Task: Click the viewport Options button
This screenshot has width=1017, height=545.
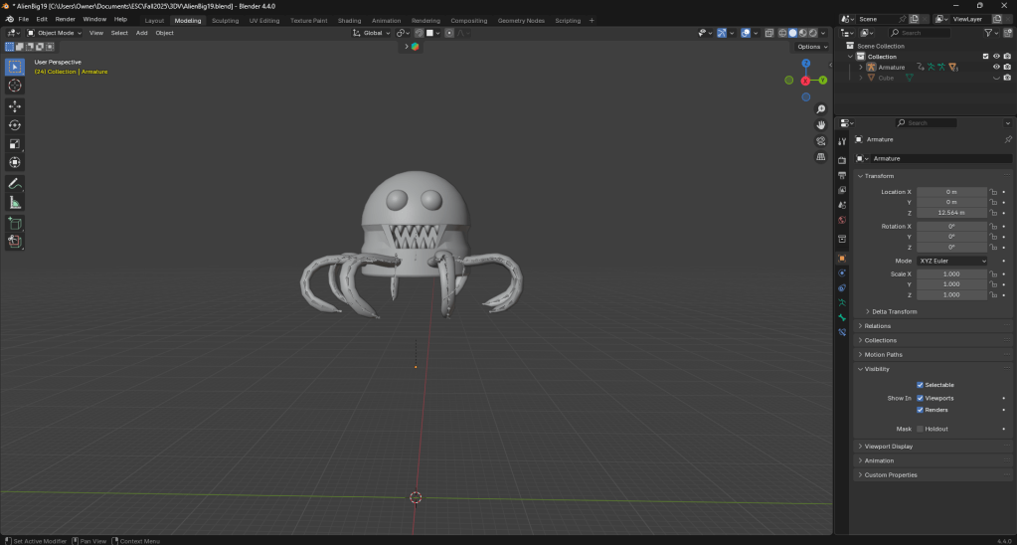Action: pyautogui.click(x=809, y=47)
